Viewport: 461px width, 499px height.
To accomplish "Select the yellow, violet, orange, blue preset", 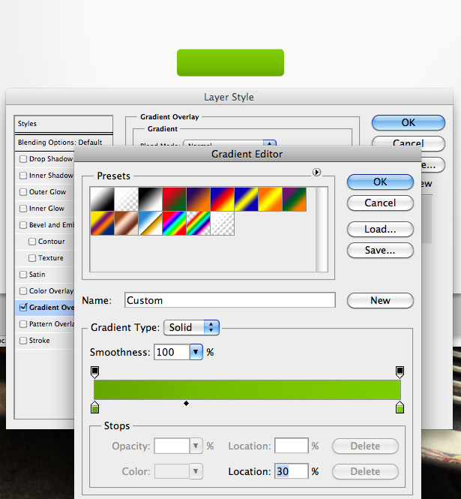I will pyautogui.click(x=103, y=224).
